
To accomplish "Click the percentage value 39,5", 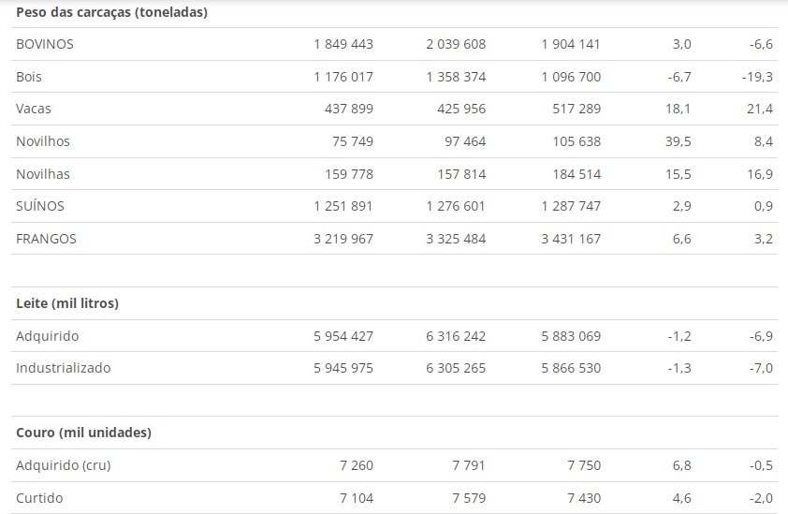I will pyautogui.click(x=678, y=141).
